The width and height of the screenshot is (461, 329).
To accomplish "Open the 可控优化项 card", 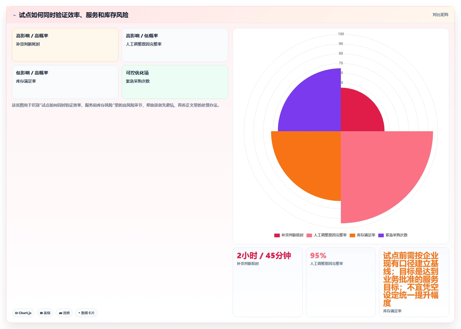I will [x=175, y=82].
